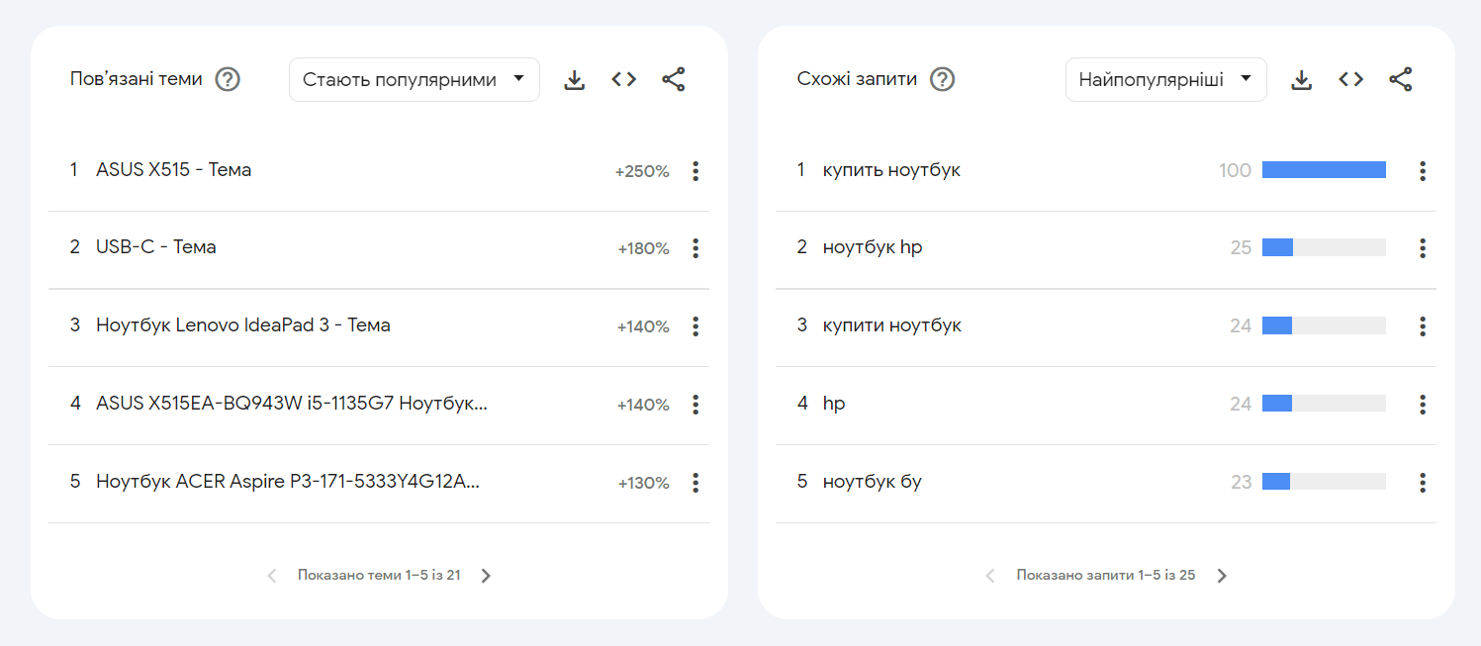Screen dimensions: 1481x646
Task: Open the Найпопулярніші dropdown
Action: 1166,79
